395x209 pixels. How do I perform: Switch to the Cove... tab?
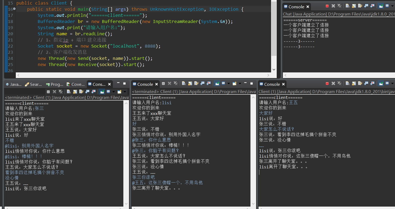click(75, 84)
